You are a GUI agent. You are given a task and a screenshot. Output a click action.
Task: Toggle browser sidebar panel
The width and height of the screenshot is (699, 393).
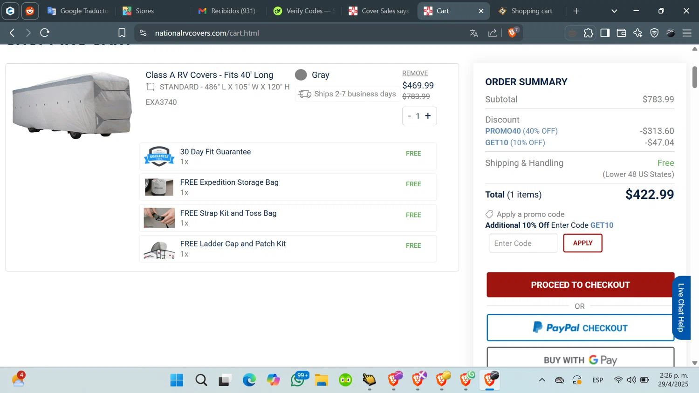(605, 33)
